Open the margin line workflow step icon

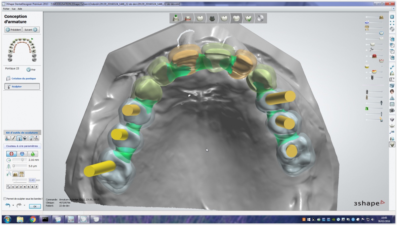point(188,19)
